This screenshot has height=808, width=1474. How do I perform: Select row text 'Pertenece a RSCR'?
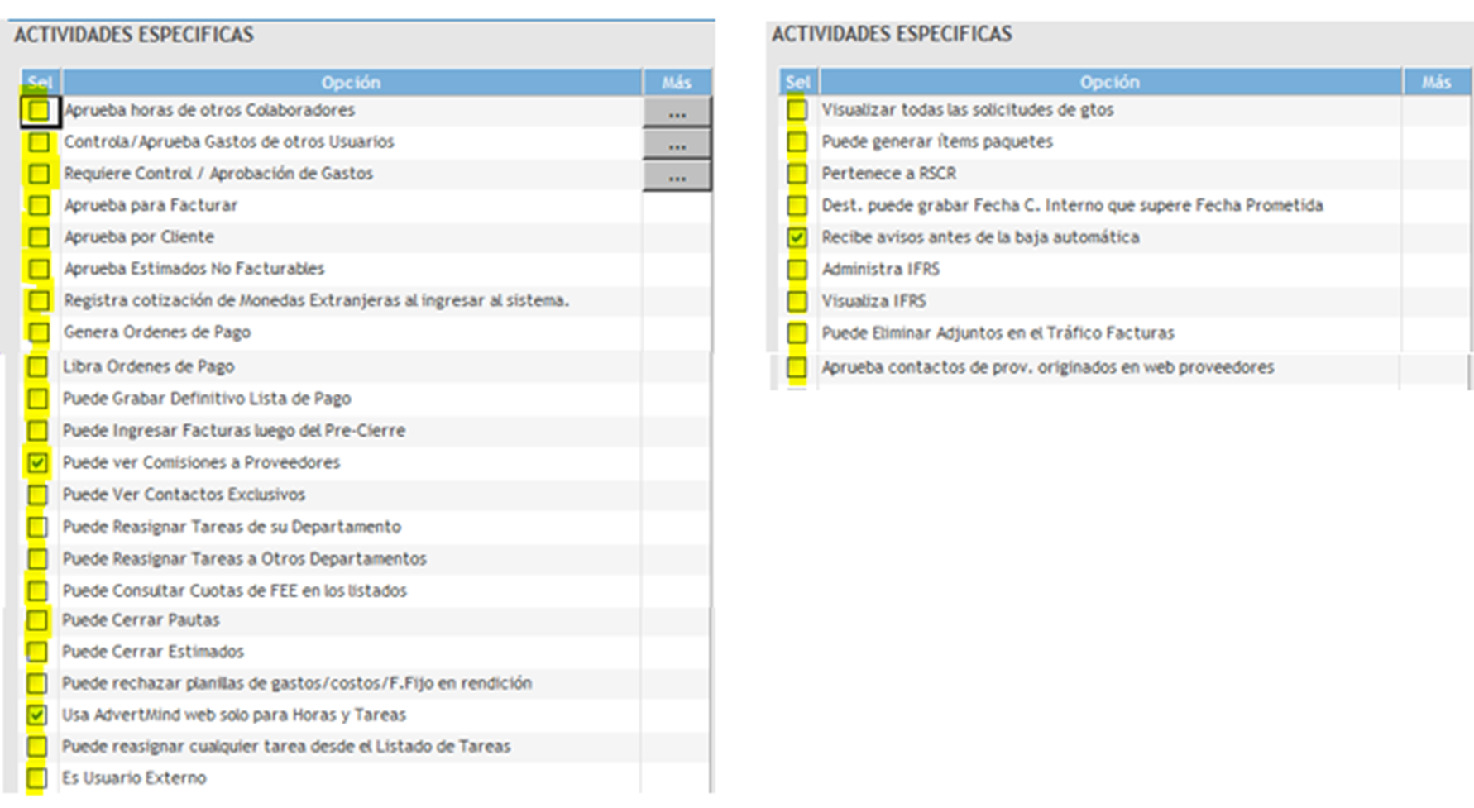click(x=889, y=174)
